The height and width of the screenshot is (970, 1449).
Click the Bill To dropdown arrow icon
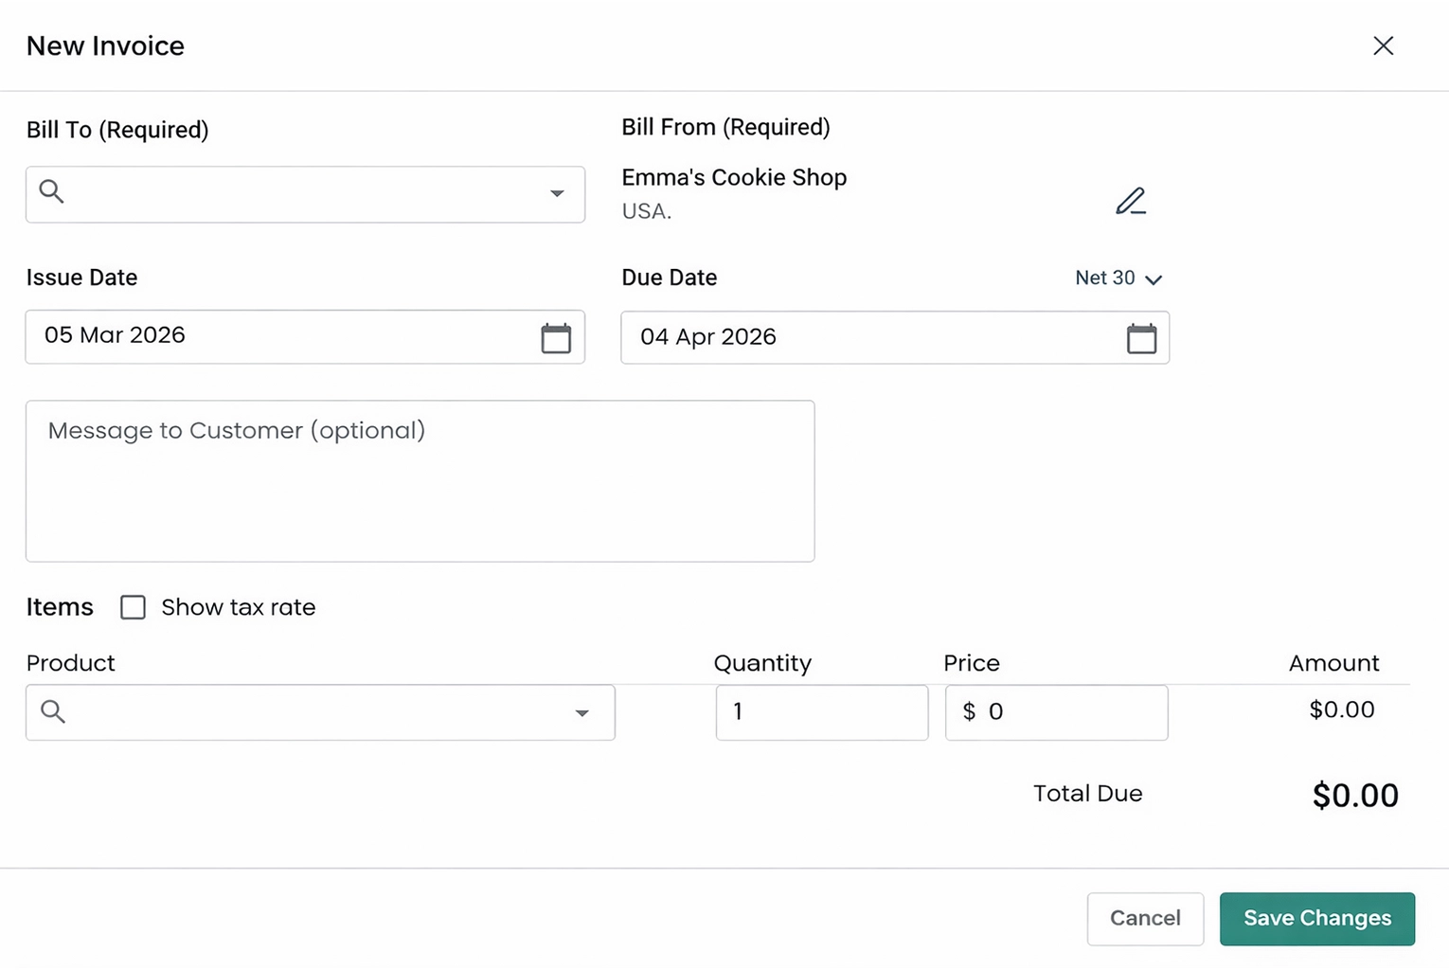557,193
